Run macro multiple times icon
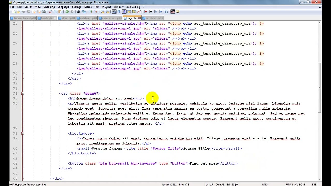 coord(161,12)
